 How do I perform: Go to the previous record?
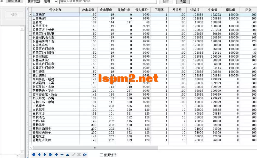tap(39, 155)
